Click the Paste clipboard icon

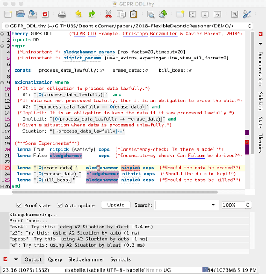pyautogui.click(x=133, y=15)
